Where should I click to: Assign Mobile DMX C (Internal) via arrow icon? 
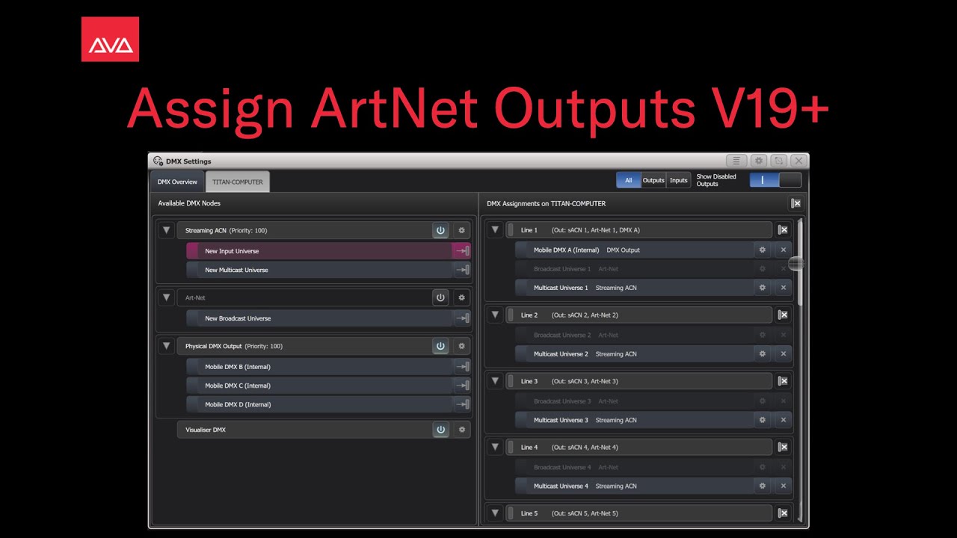tap(462, 386)
